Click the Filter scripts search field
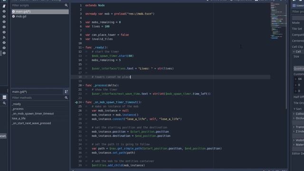 coord(40,5)
